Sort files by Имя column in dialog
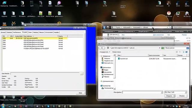Screen dimensions: 192x108 pyautogui.click(x=132, y=55)
